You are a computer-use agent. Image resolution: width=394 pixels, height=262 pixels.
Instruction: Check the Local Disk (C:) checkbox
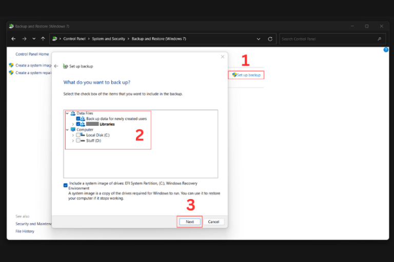click(x=78, y=135)
